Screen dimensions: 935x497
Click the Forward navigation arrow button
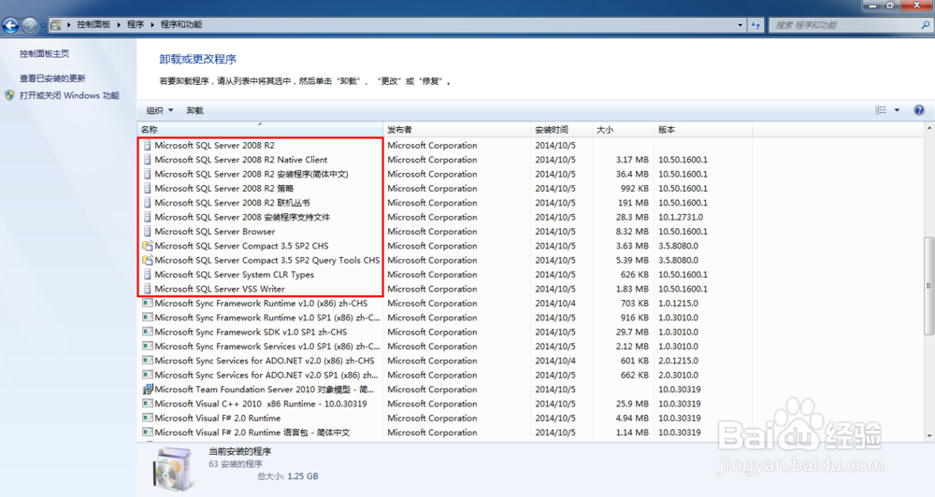(29, 25)
